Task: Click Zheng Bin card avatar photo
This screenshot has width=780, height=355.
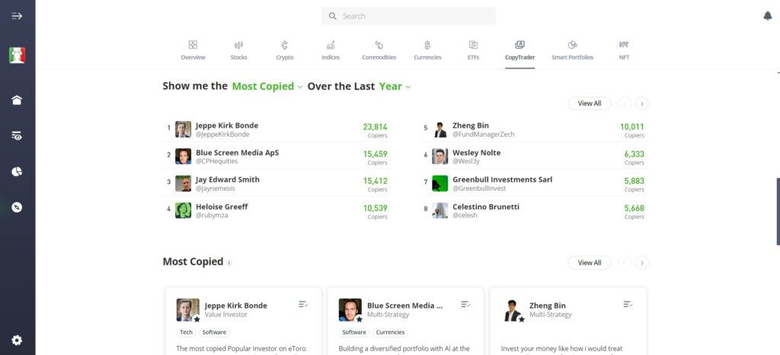Action: click(513, 310)
